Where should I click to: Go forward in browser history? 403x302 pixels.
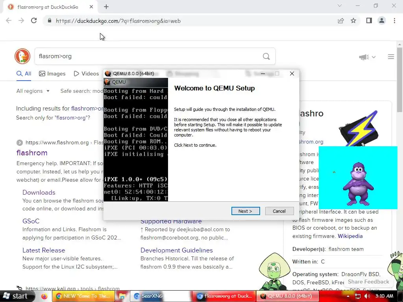point(21,21)
